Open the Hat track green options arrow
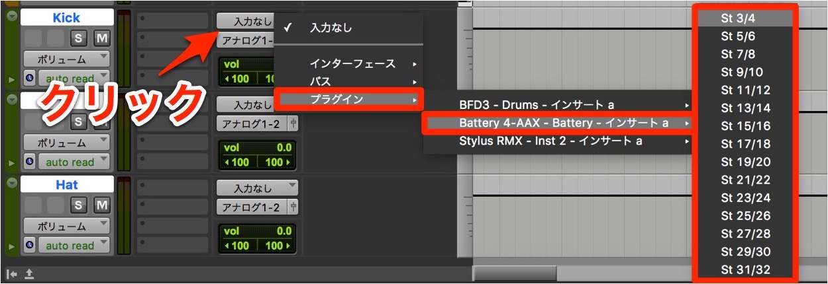This screenshot has height=284, width=828. 11,184
